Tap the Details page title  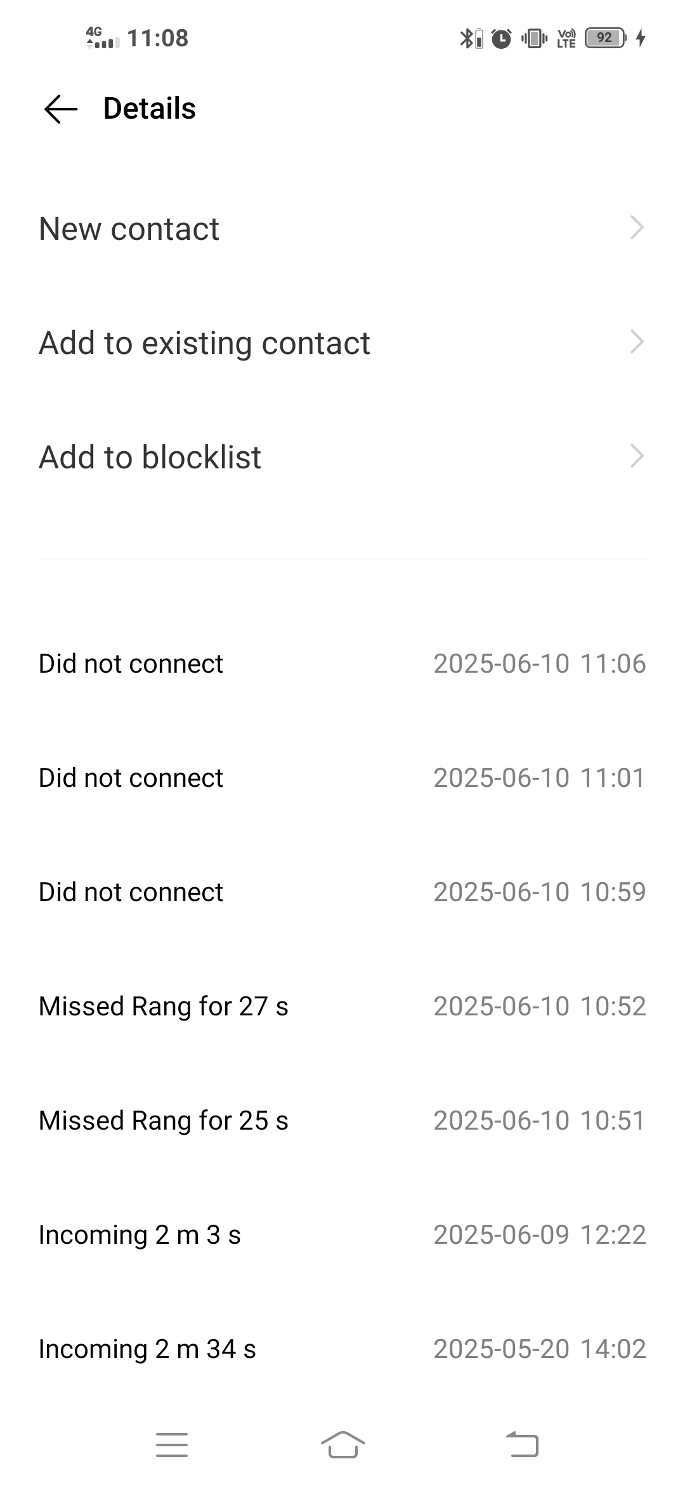point(150,109)
